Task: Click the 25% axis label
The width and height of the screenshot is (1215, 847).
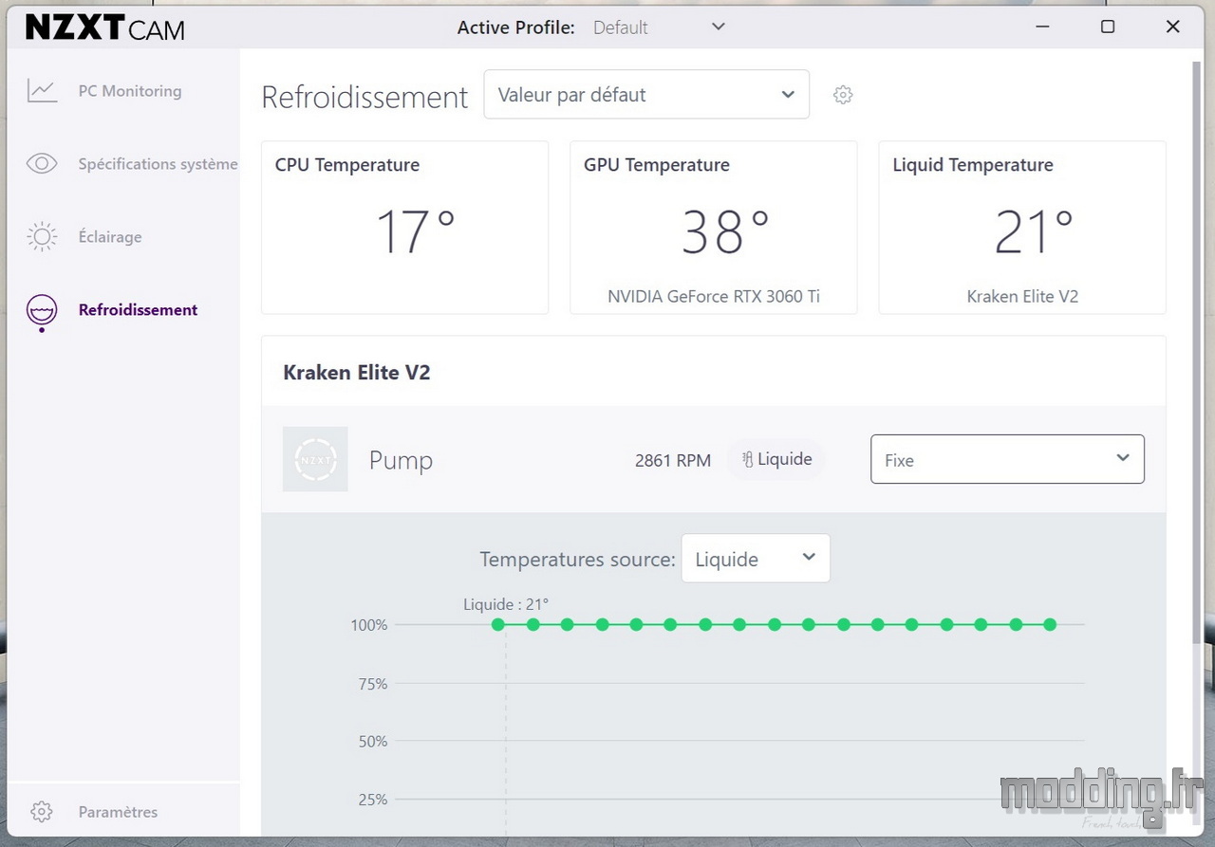Action: (x=372, y=800)
